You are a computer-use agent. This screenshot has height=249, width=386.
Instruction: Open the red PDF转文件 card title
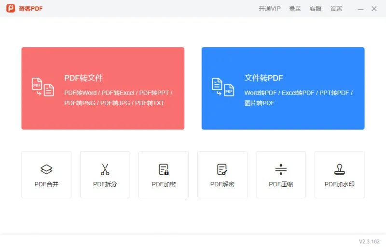point(83,78)
